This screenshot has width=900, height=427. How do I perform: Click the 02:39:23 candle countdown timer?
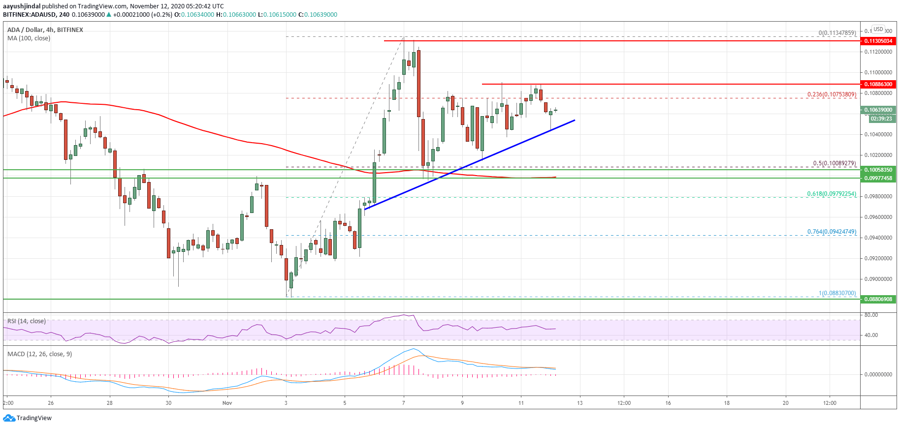tap(881, 119)
